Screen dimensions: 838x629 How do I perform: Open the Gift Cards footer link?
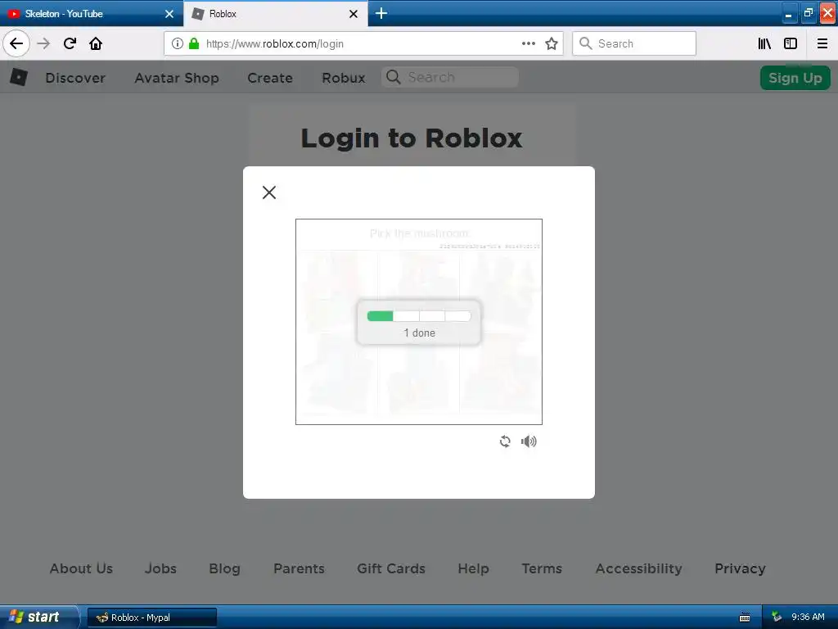[391, 568]
